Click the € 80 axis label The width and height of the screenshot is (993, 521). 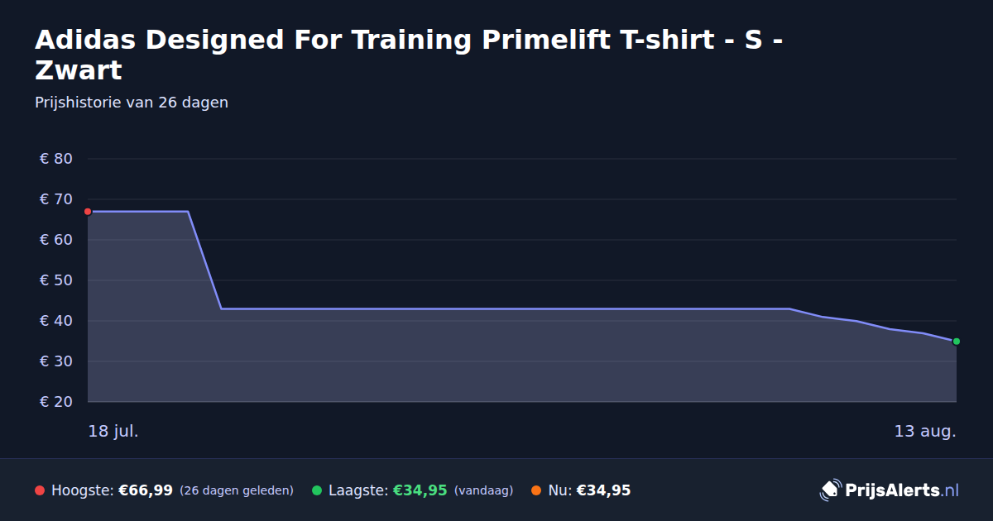pyautogui.click(x=56, y=159)
